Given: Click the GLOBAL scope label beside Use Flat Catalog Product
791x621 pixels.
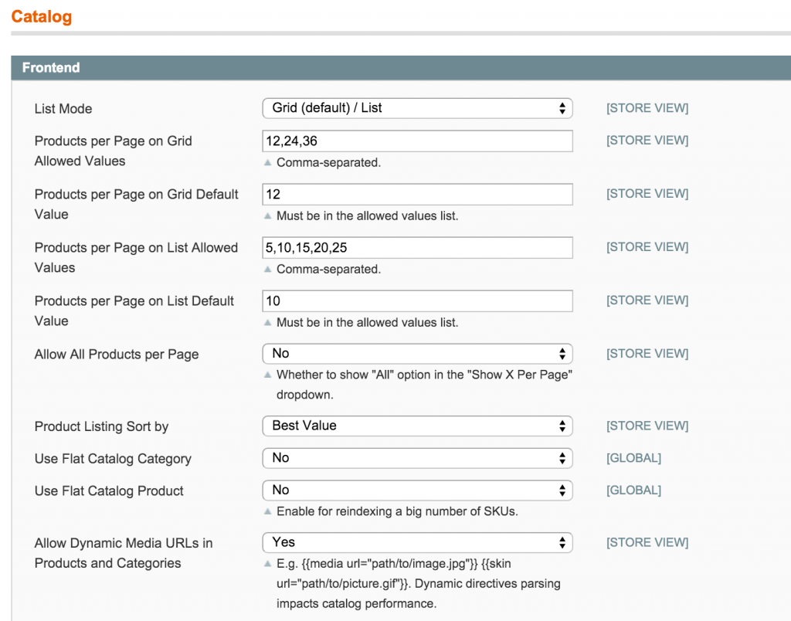Looking at the screenshot, I should coord(633,490).
